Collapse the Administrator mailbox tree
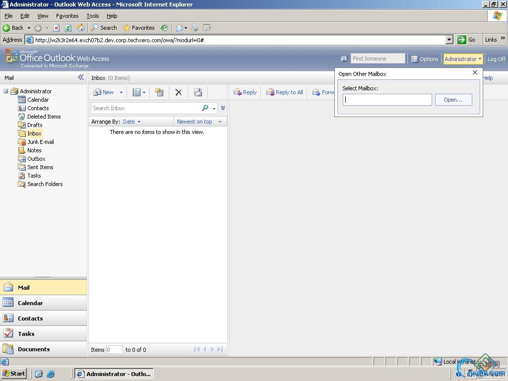Viewport: 508px width, 381px height. (x=5, y=91)
